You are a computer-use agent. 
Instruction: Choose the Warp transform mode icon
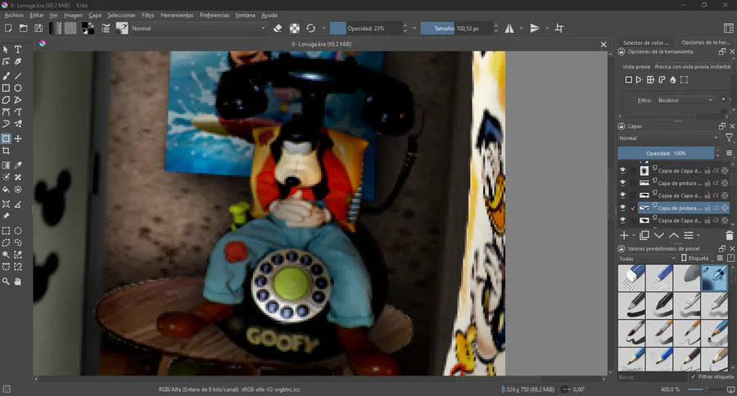coord(650,80)
